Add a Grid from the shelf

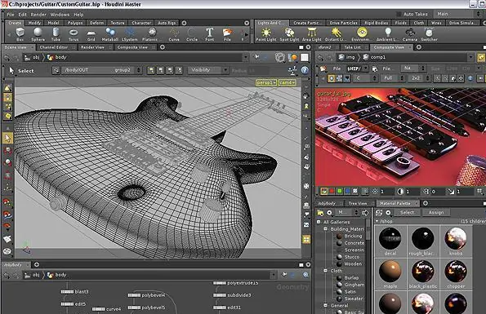tap(91, 34)
